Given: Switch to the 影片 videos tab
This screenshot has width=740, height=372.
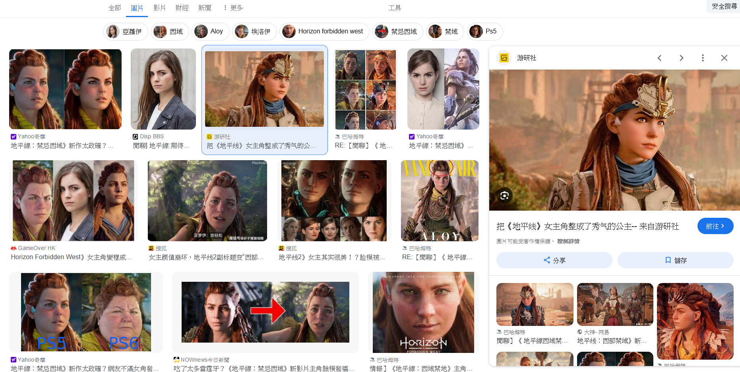Looking at the screenshot, I should (159, 8).
